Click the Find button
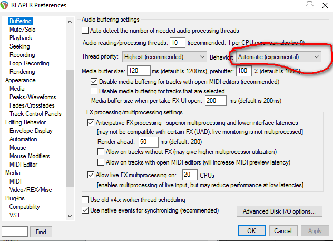Screen dimensions: 333x241 pyautogui.click(x=41, y=232)
